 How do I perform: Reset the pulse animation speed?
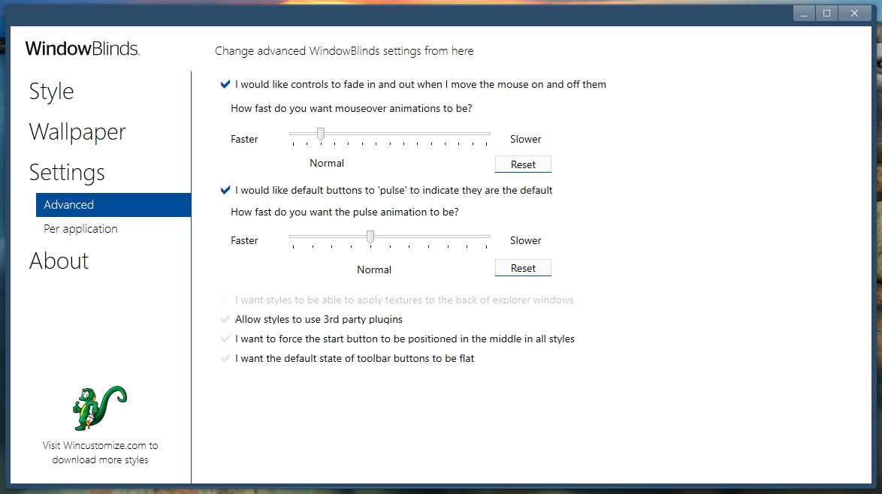(523, 268)
